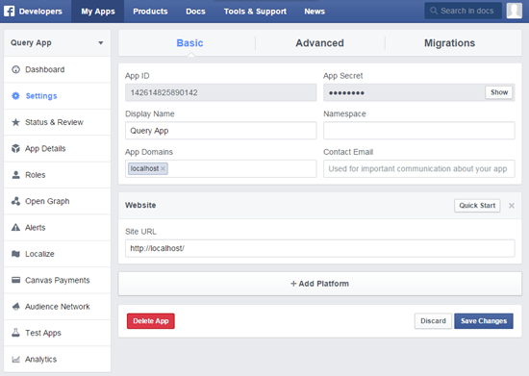
Task: Click the Save Changes button
Action: (484, 321)
